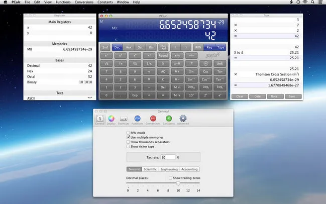This screenshot has height=204, width=326.
Task: Enable Show thousands separators
Action: (128, 142)
